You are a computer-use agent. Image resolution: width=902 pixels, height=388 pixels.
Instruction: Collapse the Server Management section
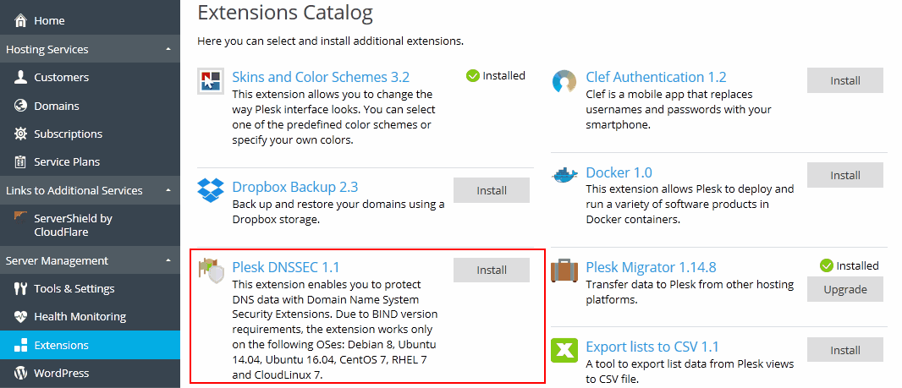168,261
